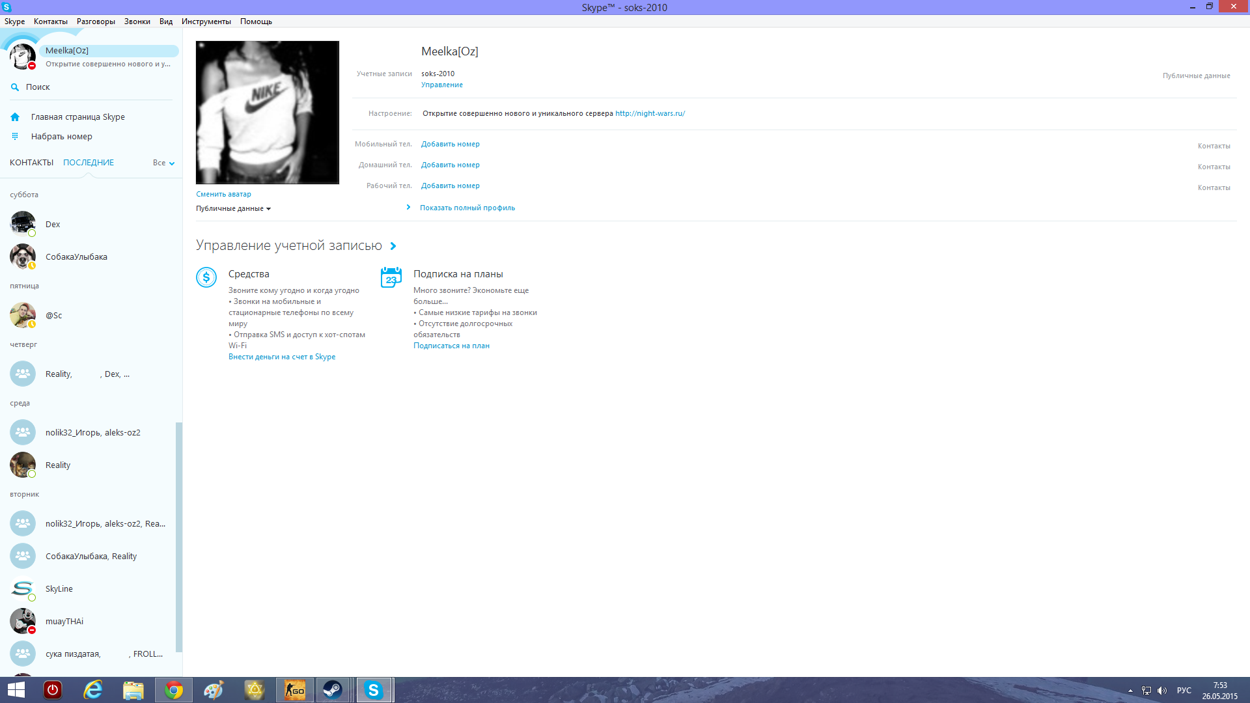Open Публичные данные label at top right
The image size is (1250, 703).
click(x=1196, y=76)
